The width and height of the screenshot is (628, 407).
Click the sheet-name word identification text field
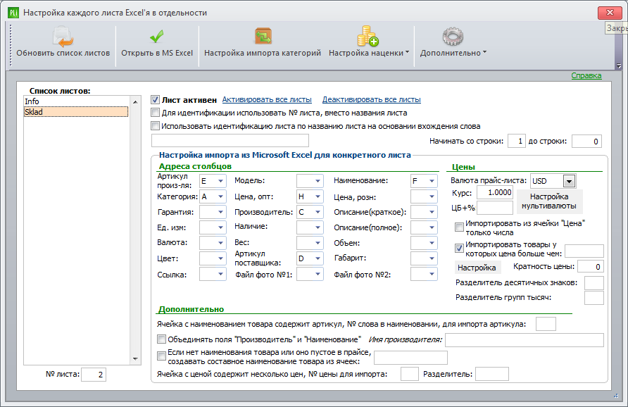230,141
